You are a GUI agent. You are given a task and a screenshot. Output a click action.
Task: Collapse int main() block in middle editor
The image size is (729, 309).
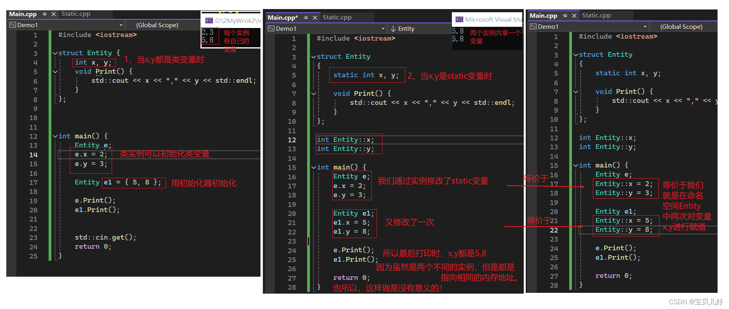coord(314,168)
